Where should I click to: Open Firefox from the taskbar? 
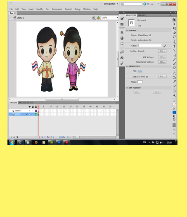36,142
